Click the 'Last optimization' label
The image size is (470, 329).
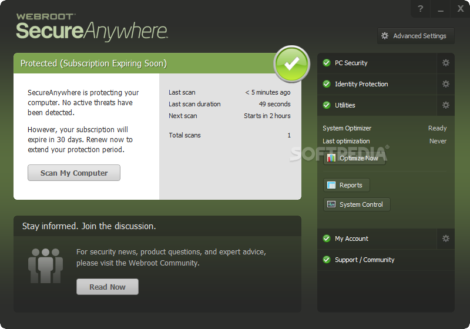(346, 141)
